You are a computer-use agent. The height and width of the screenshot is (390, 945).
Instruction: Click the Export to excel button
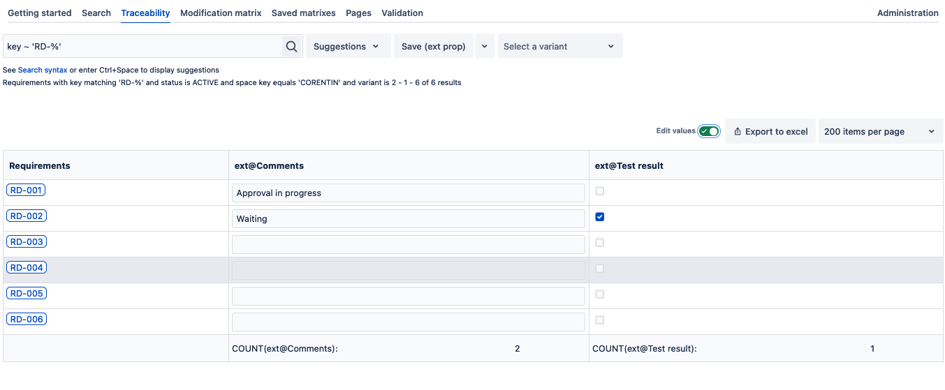click(x=770, y=131)
